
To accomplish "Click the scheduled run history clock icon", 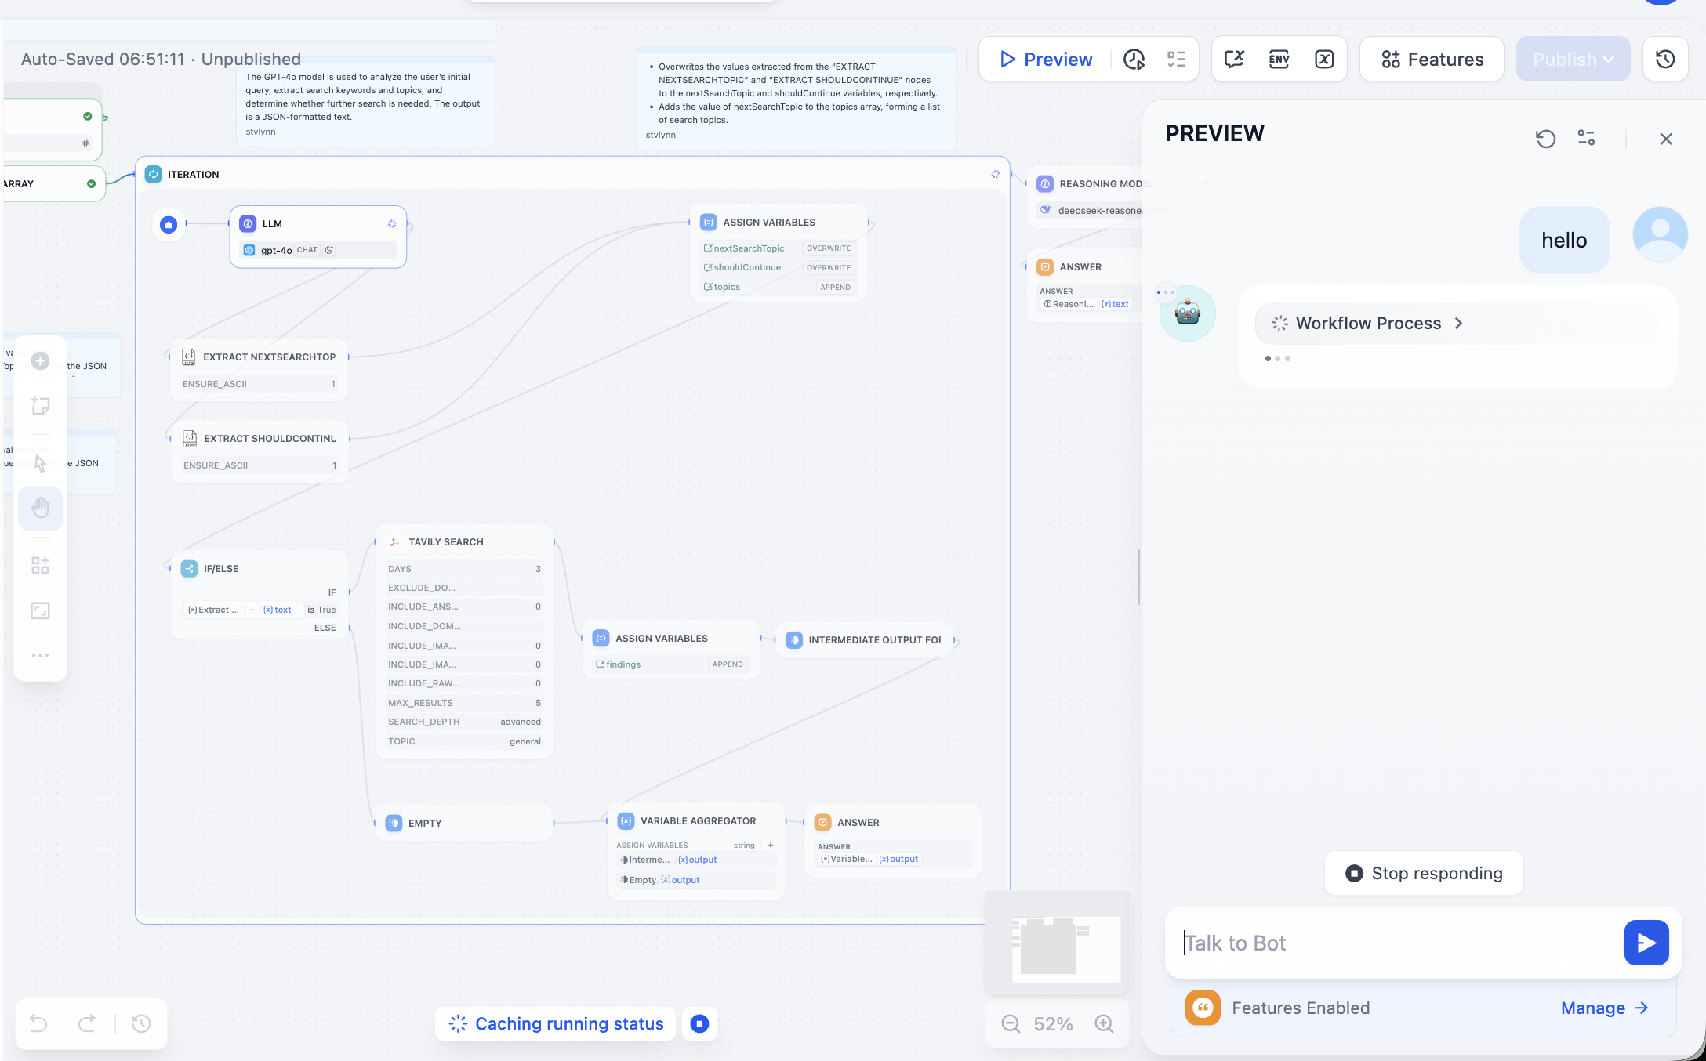I will pos(1134,59).
